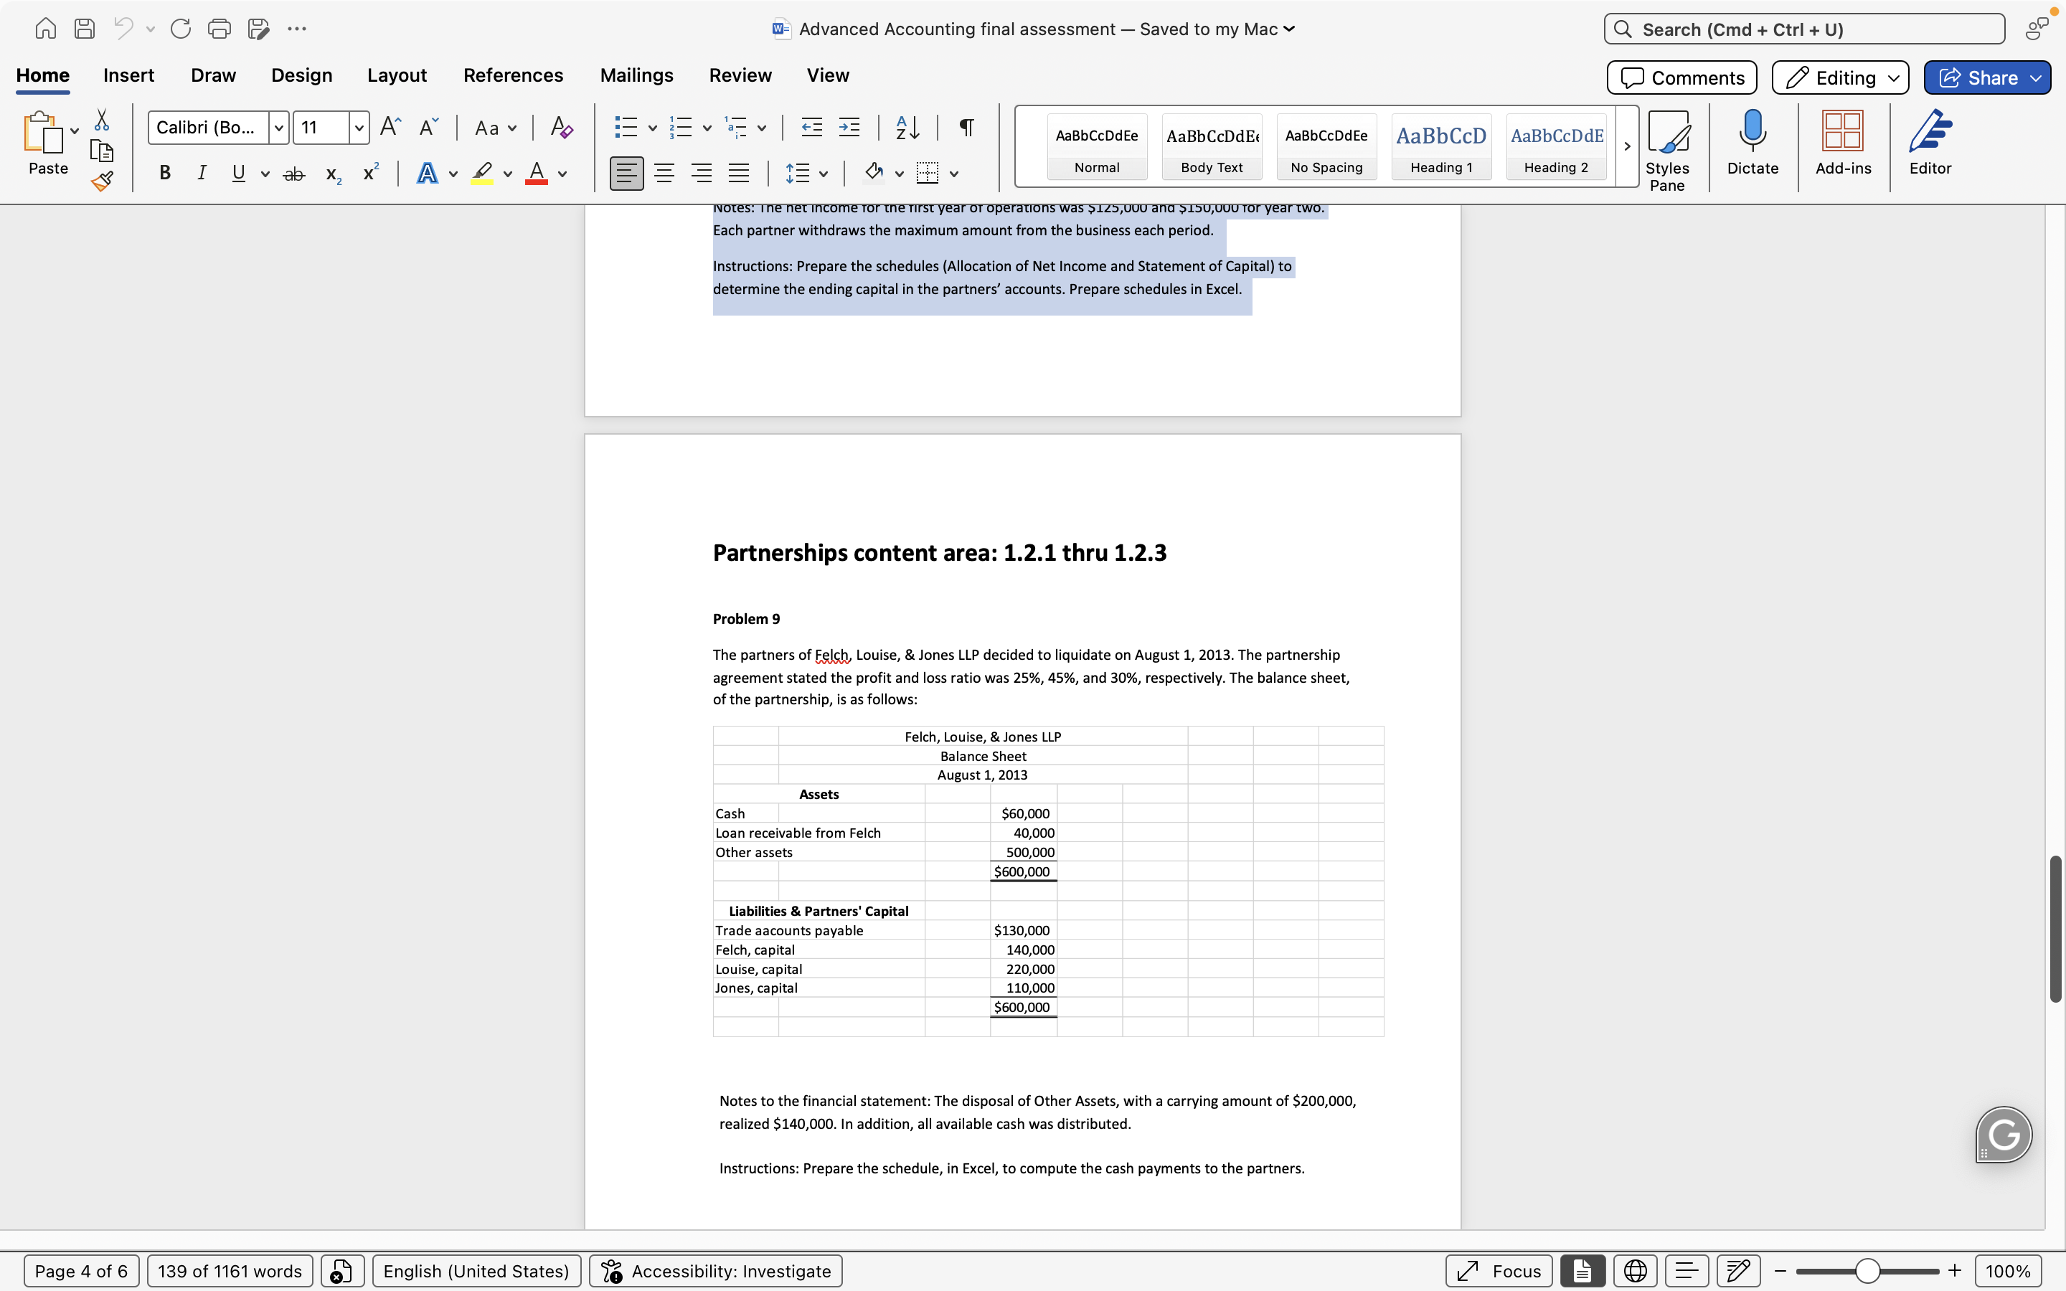Viewport: 2066px width, 1291px height.
Task: Apply italic formatting to text
Action: tap(202, 172)
